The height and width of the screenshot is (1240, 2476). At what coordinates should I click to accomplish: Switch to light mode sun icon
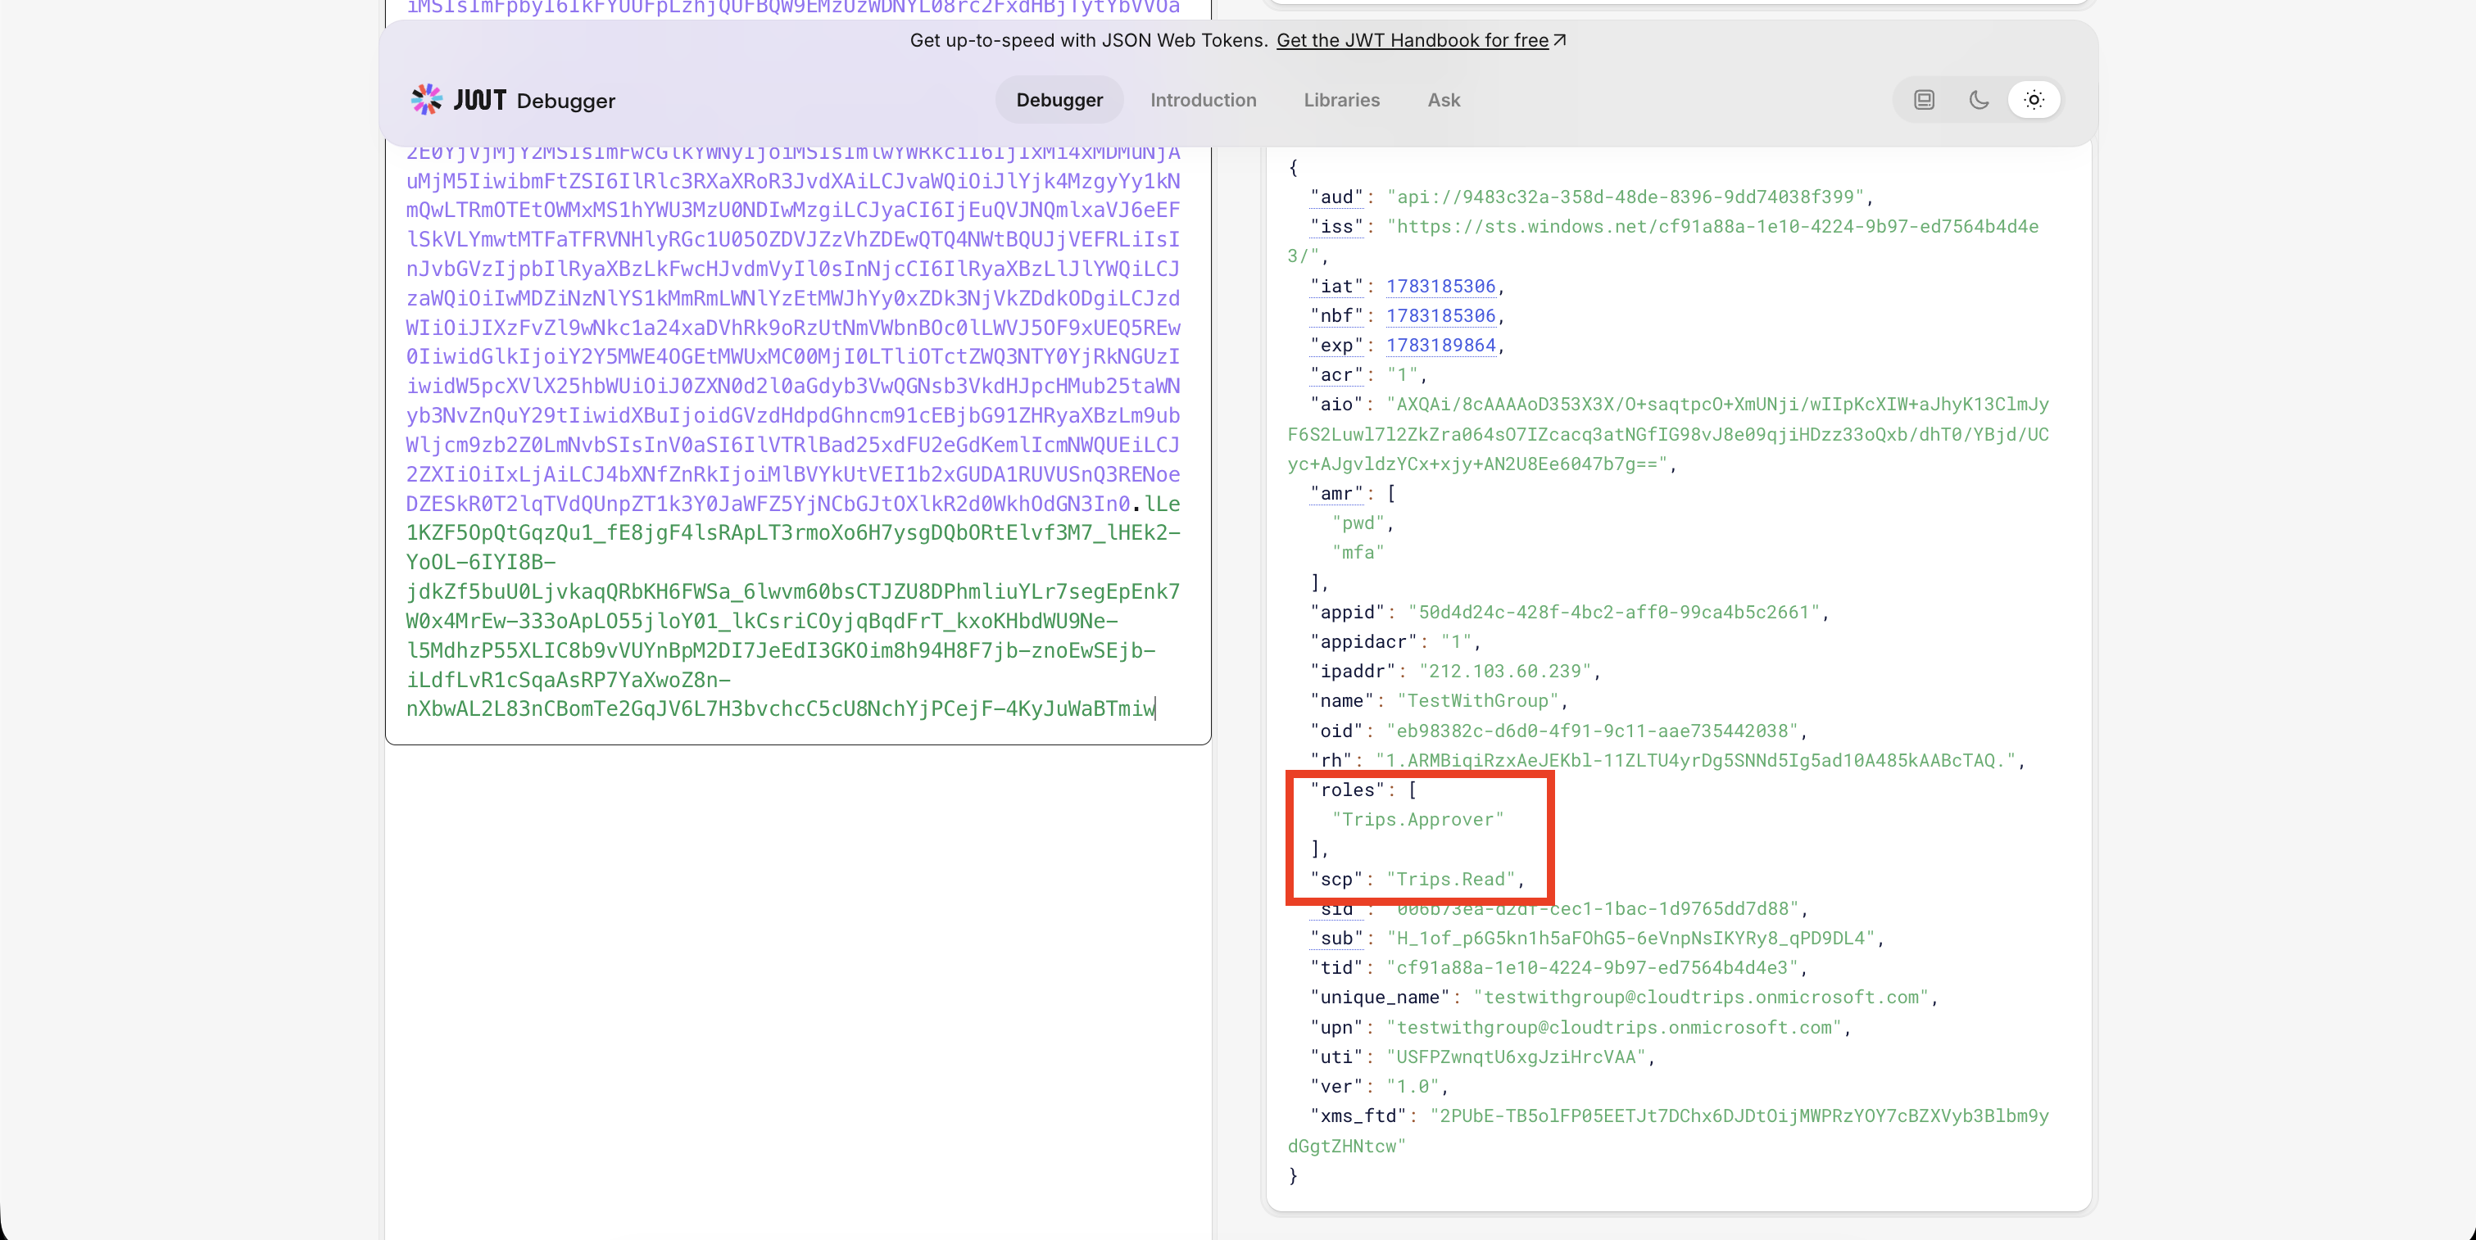click(x=2033, y=100)
